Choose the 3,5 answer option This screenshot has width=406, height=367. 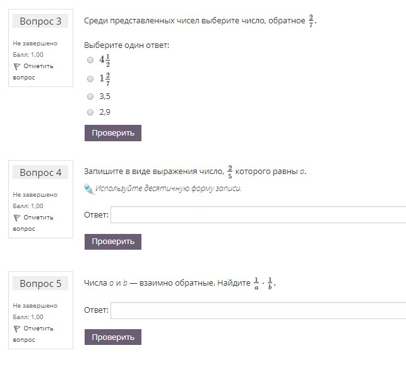(90, 96)
